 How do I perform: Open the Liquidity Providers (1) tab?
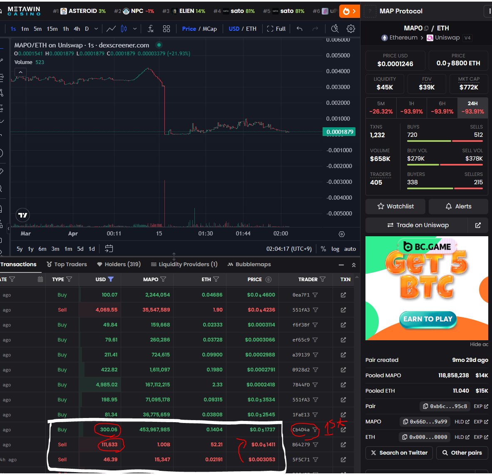(184, 264)
